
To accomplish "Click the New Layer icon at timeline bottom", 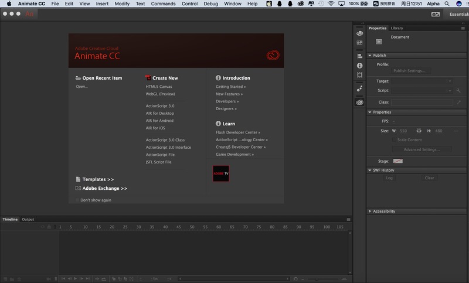I will tap(5, 279).
